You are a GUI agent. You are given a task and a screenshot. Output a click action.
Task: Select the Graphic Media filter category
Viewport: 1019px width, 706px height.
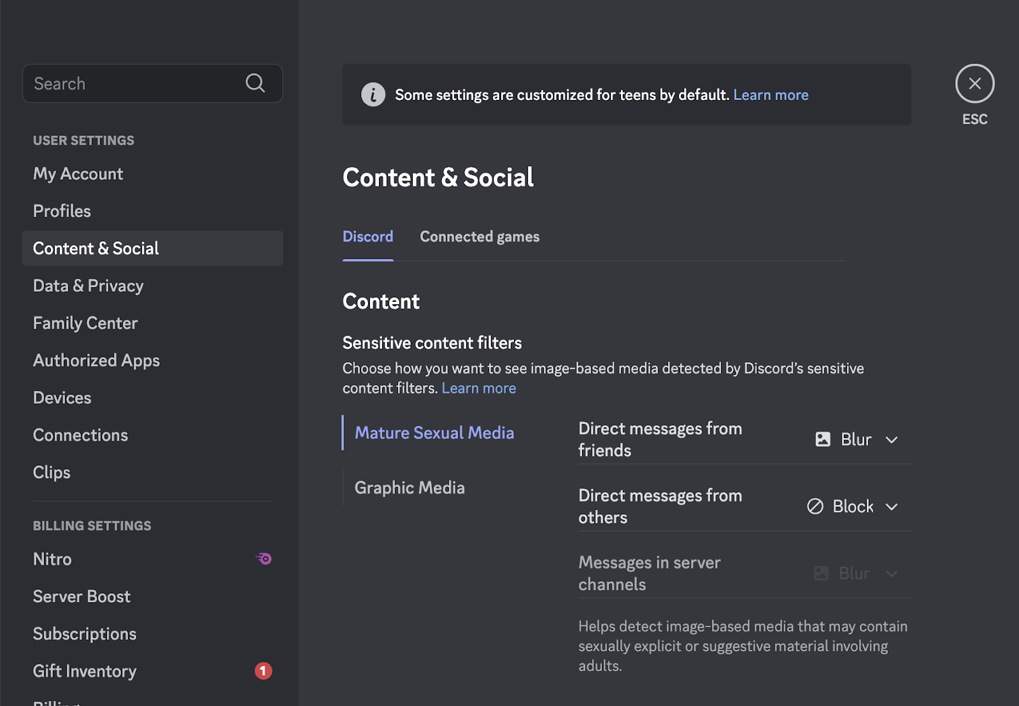point(410,488)
